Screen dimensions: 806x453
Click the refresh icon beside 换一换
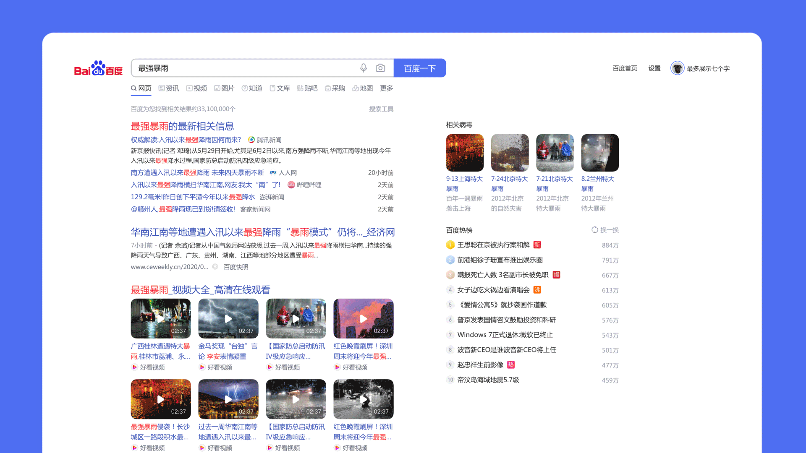(594, 230)
